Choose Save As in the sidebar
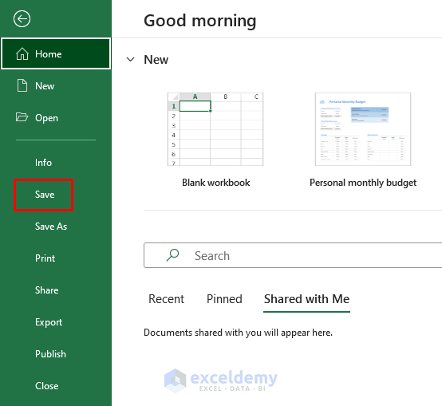 click(51, 227)
